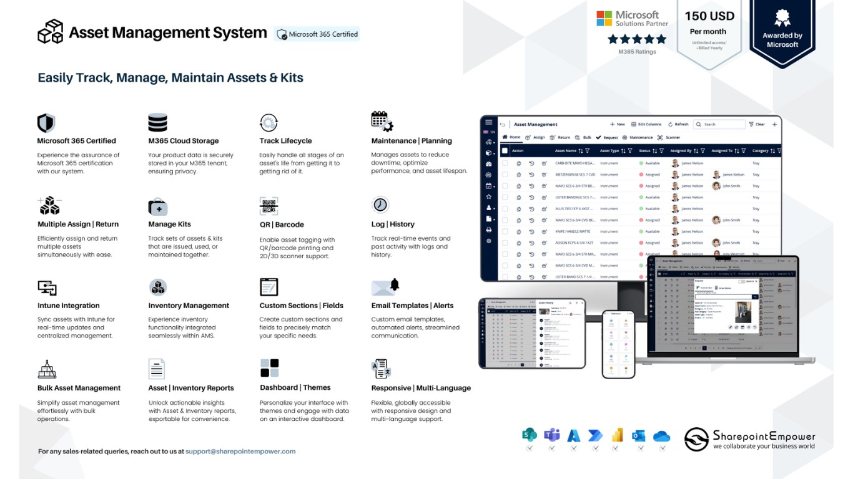The height and width of the screenshot is (479, 853).
Task: Click the asset photo in laptop Scanner dialog
Action: coord(743,312)
